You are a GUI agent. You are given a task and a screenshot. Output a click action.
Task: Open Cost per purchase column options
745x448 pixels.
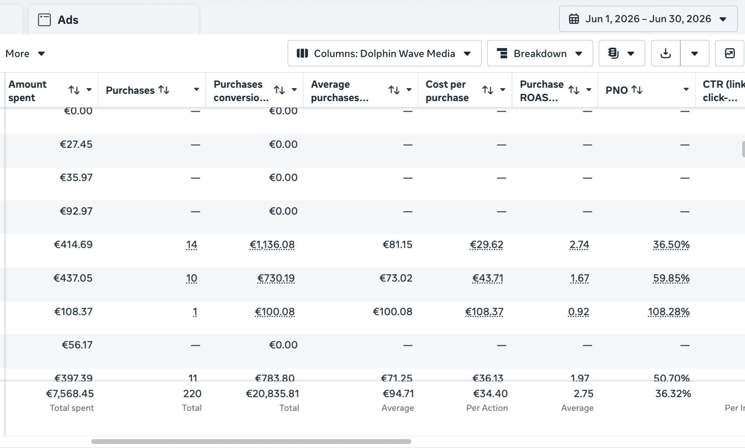503,90
